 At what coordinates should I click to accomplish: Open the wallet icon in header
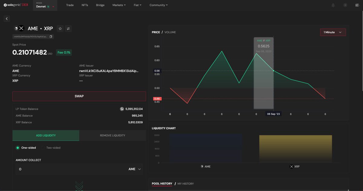click(357, 5)
